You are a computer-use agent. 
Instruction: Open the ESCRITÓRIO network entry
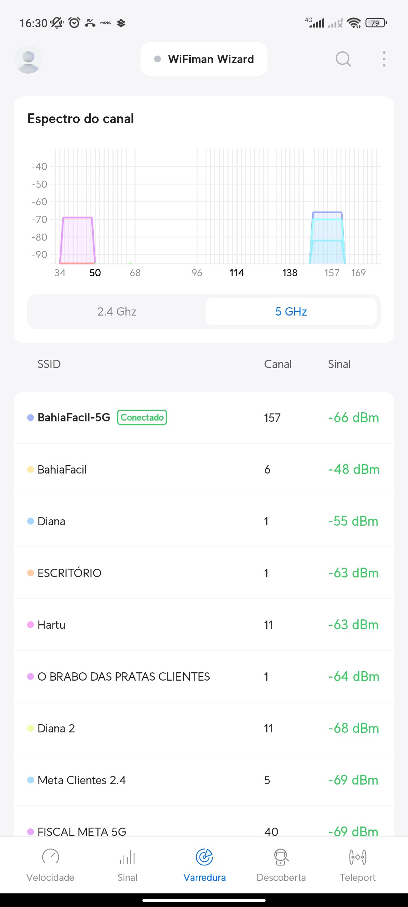[x=204, y=573]
